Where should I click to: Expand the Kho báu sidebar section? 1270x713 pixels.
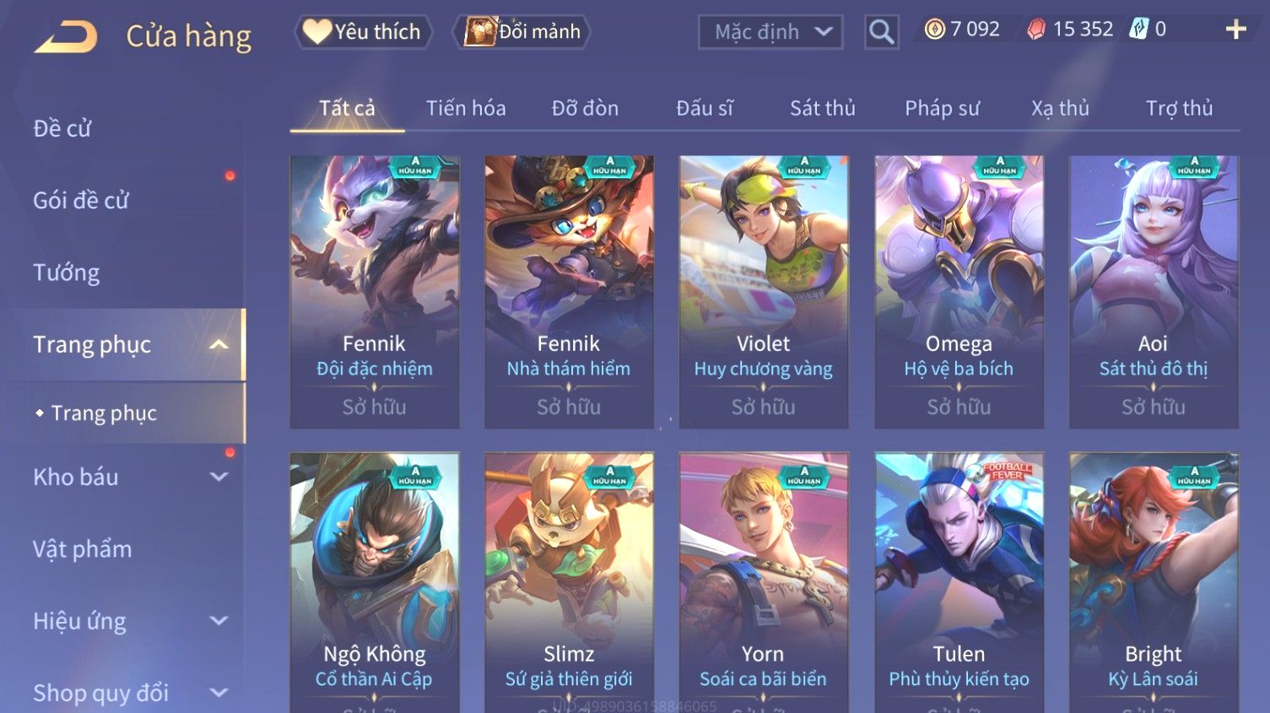[219, 477]
